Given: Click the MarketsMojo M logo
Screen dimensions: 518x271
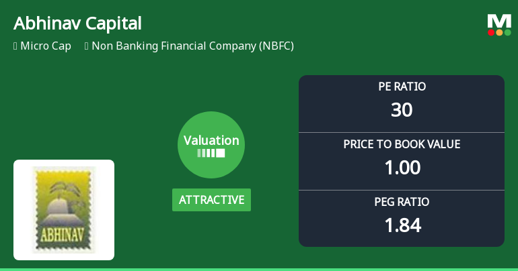Looking at the screenshot, I should (x=499, y=25).
